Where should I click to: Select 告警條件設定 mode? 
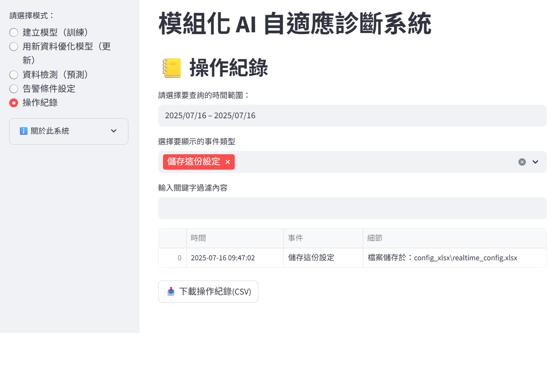point(14,89)
